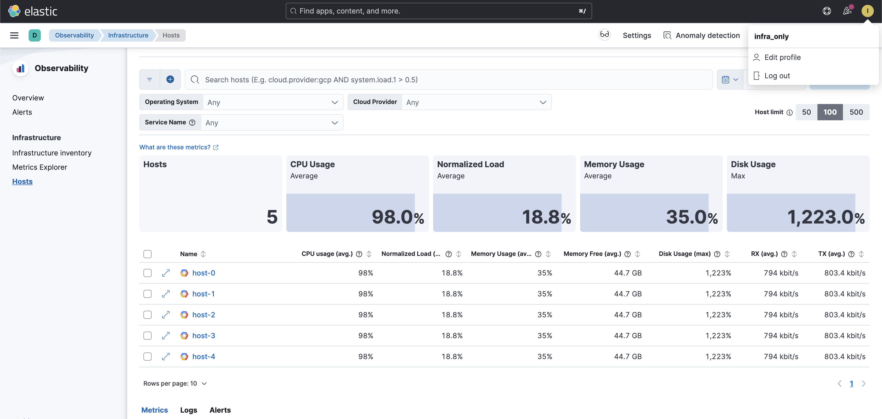Check the host-3 row checkbox
The height and width of the screenshot is (419, 882).
(x=148, y=336)
